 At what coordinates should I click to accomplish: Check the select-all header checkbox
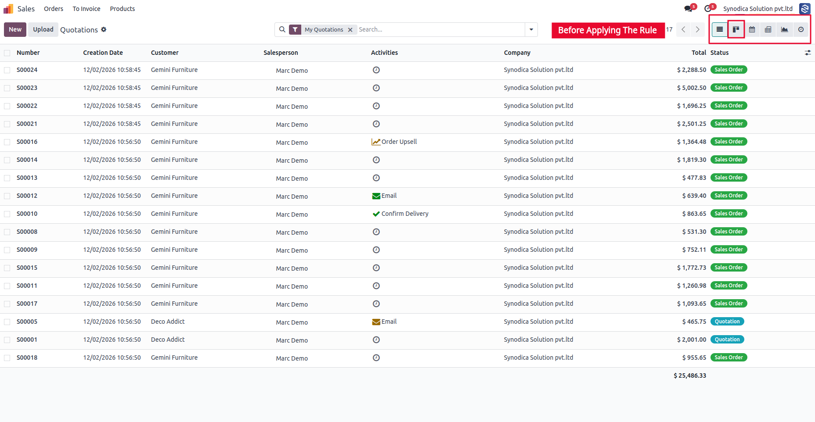[x=7, y=53]
